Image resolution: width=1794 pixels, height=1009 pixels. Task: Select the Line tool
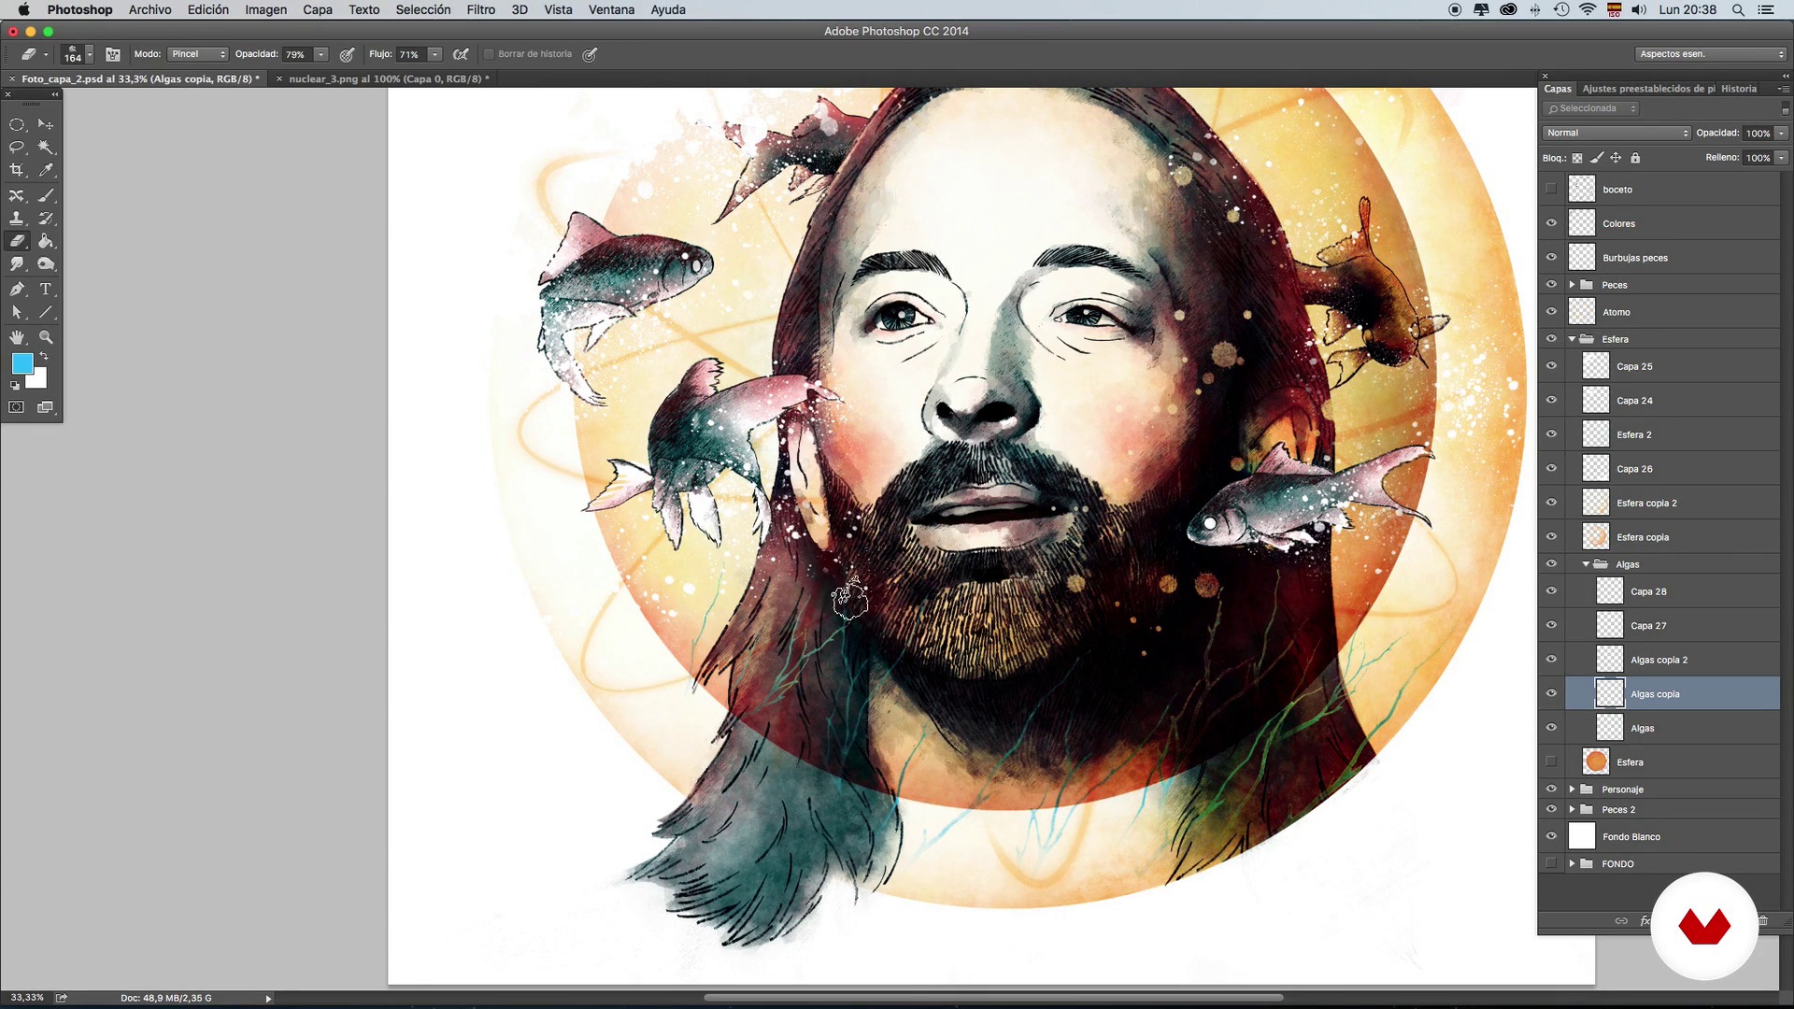(46, 313)
